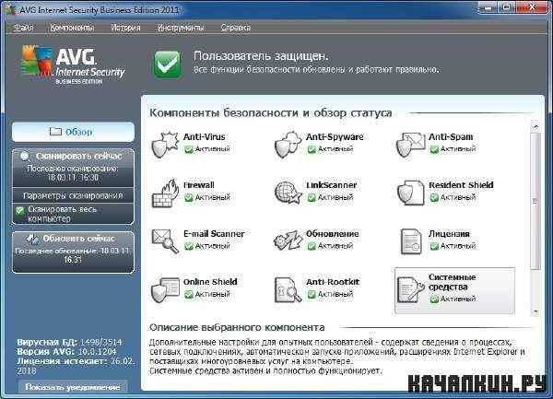
Task: Click the folder icon in Обзор button
Action: point(55,132)
